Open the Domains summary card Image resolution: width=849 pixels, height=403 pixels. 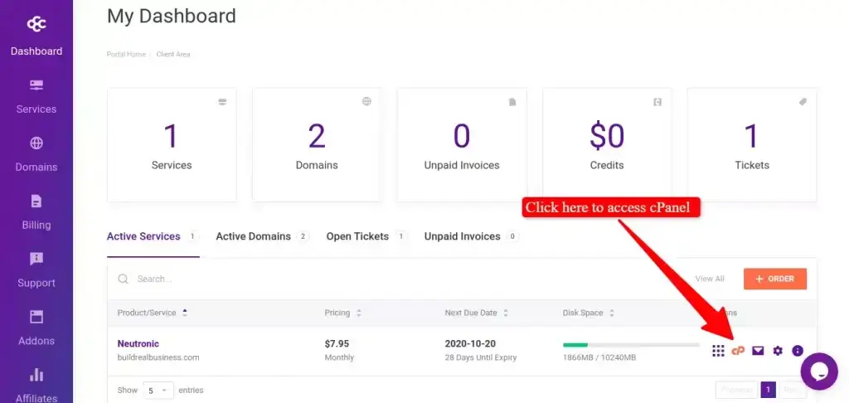point(317,145)
